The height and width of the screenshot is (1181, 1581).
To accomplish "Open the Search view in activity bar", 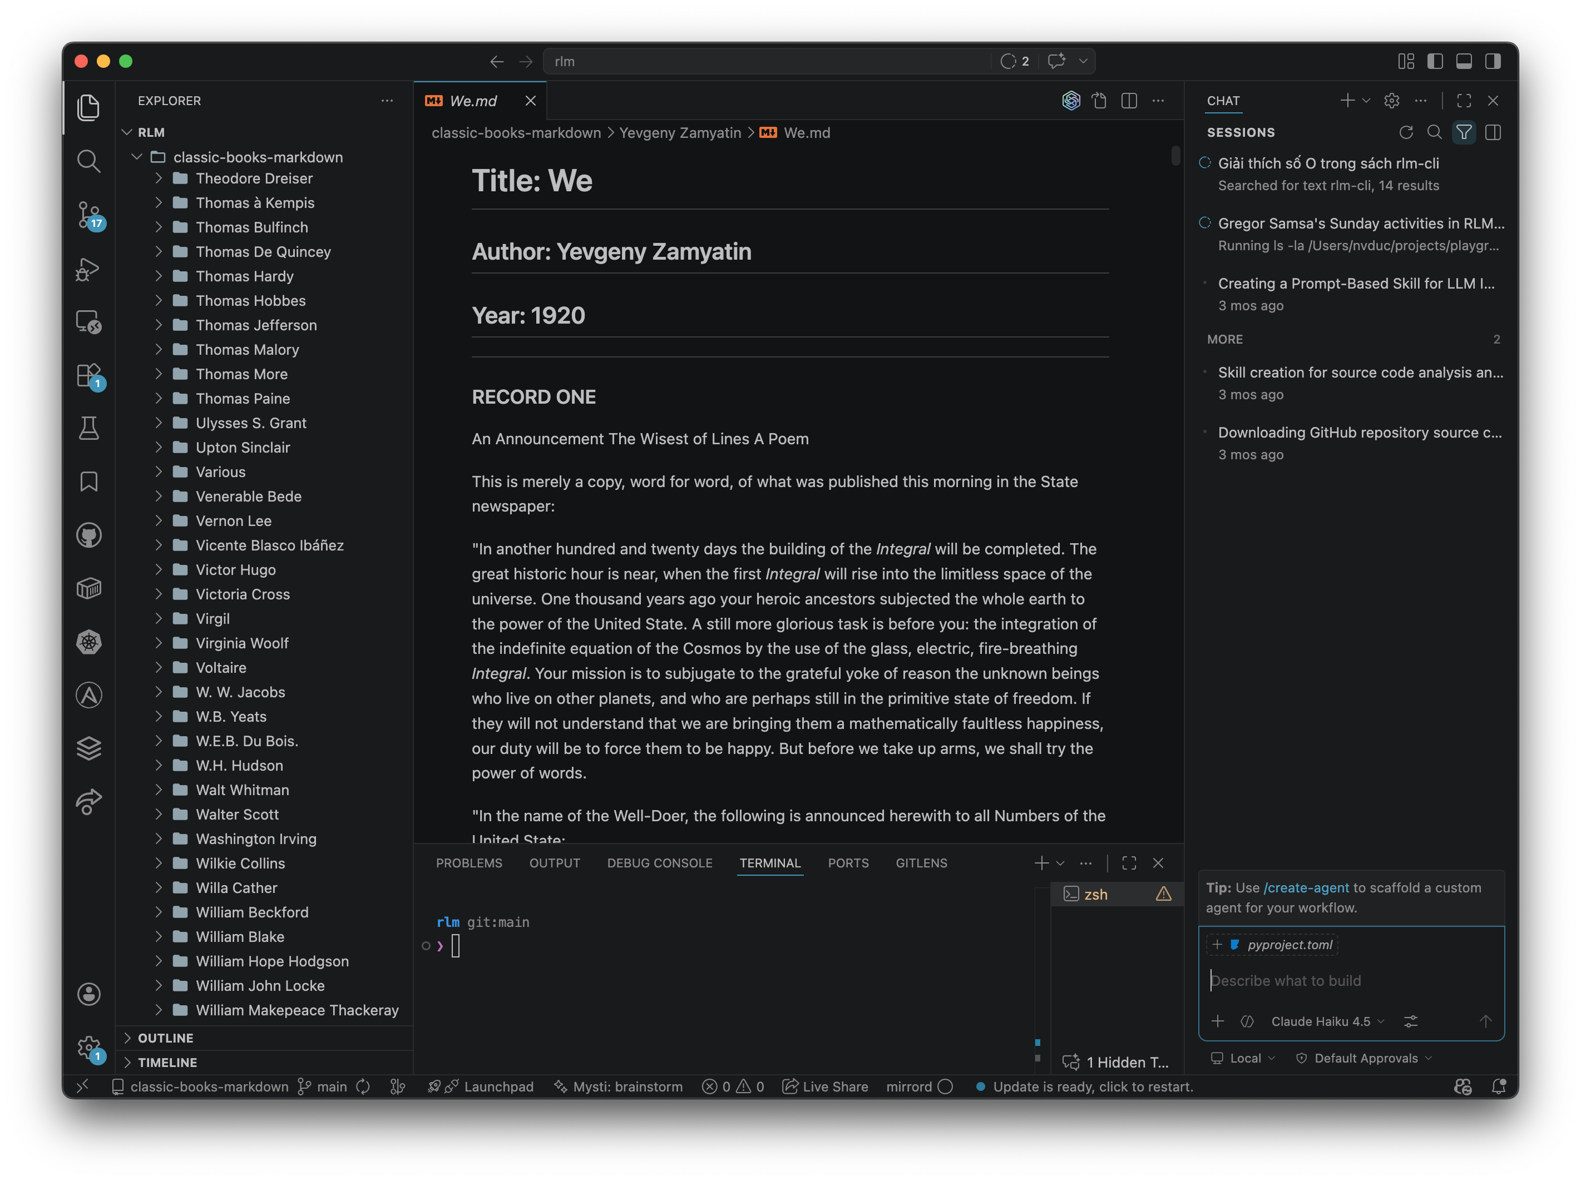I will click(x=88, y=161).
